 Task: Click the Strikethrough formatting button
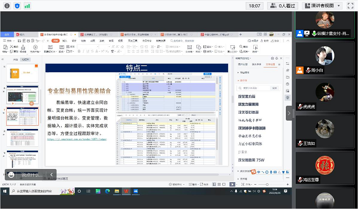click(92, 52)
